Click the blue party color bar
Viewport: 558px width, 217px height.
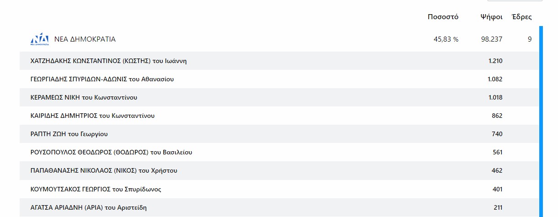tap(541, 122)
